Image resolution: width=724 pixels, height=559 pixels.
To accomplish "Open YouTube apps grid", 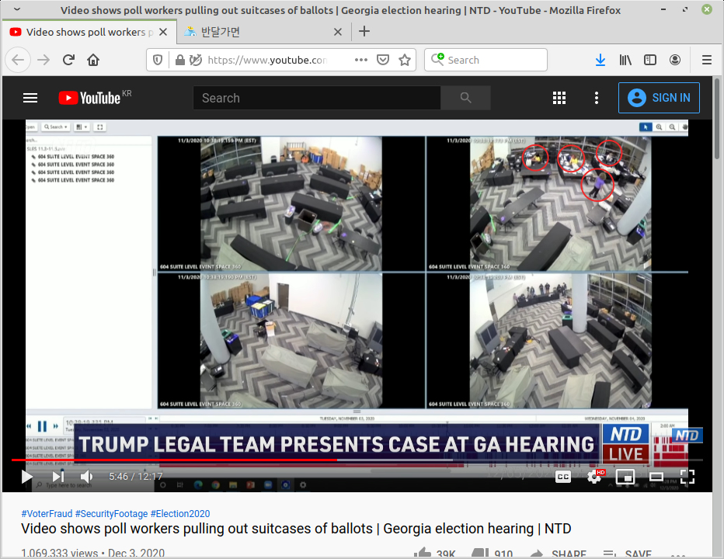I will click(x=559, y=98).
